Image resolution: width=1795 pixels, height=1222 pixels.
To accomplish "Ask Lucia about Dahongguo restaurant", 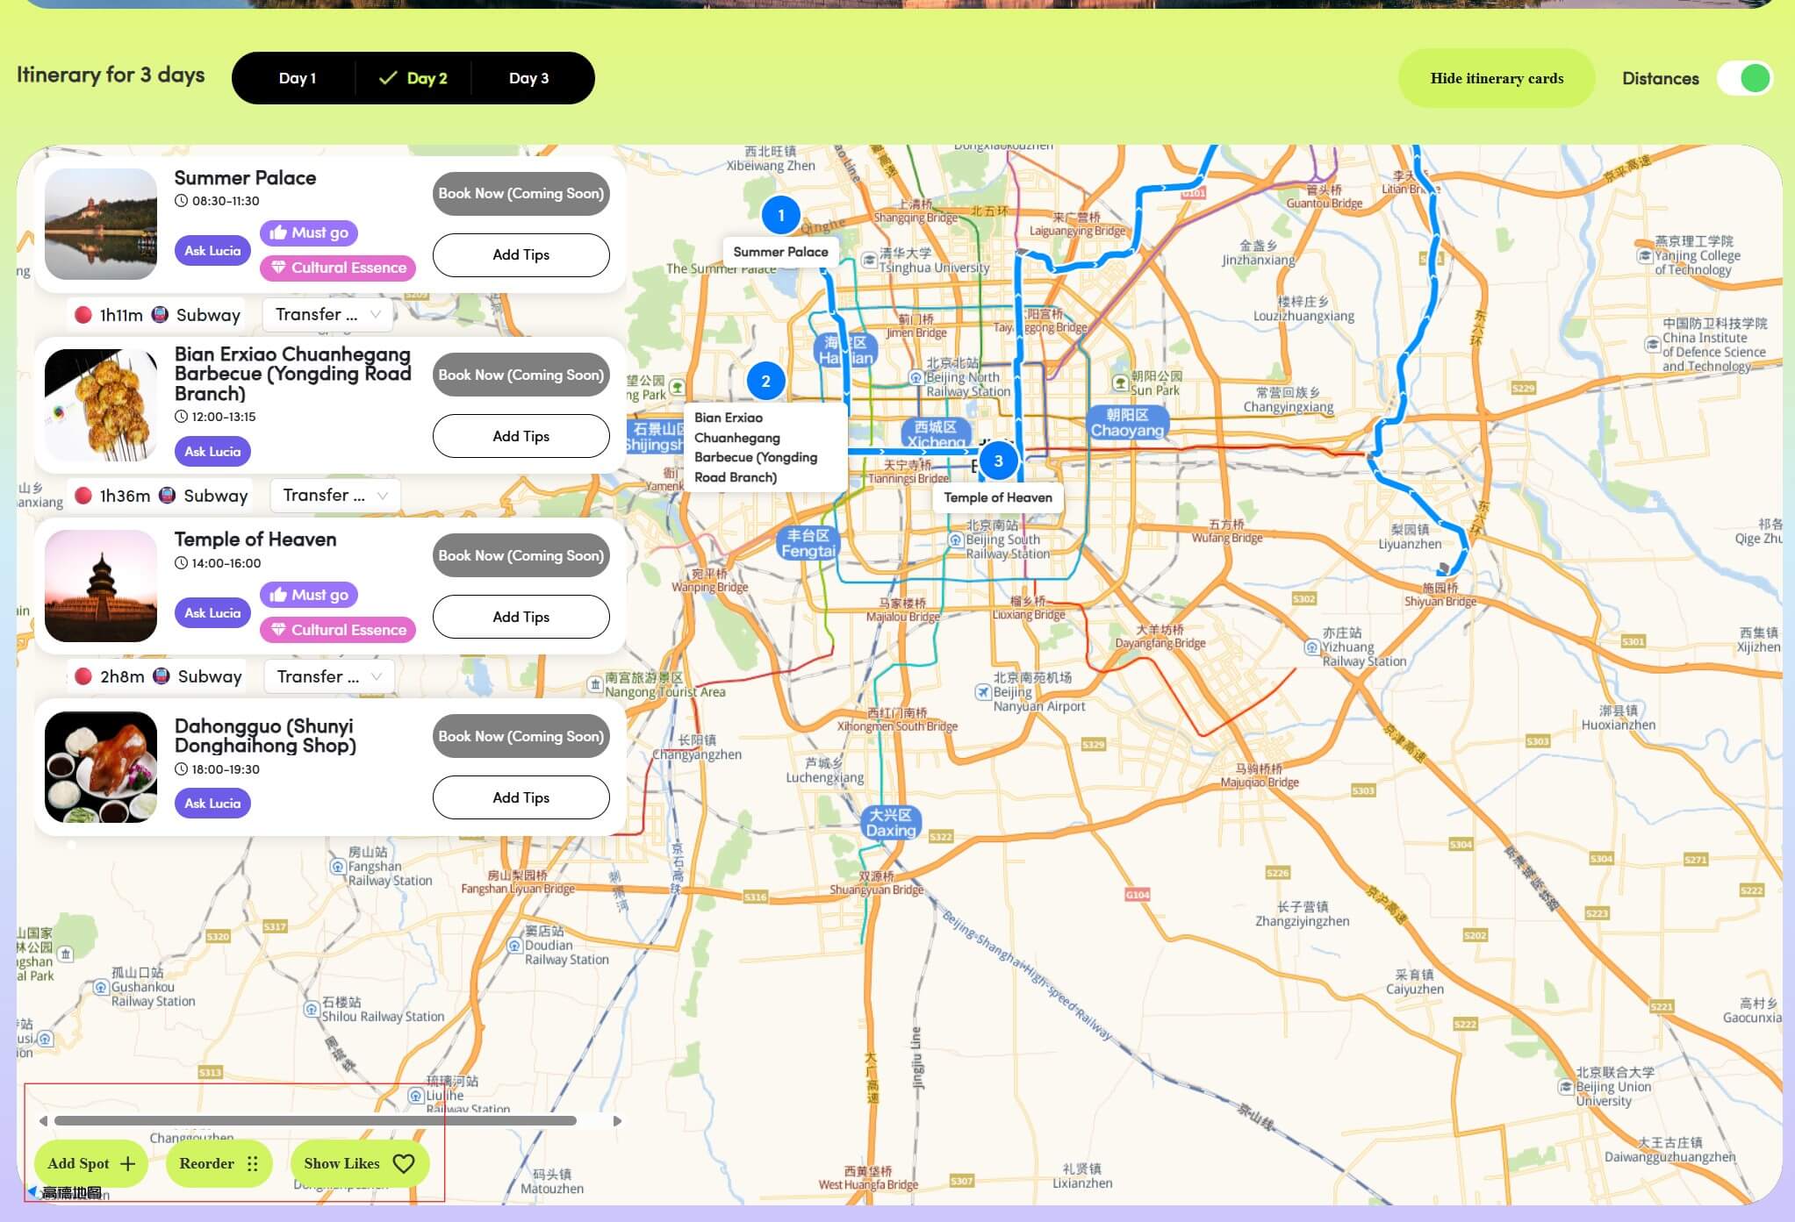I will pyautogui.click(x=212, y=803).
